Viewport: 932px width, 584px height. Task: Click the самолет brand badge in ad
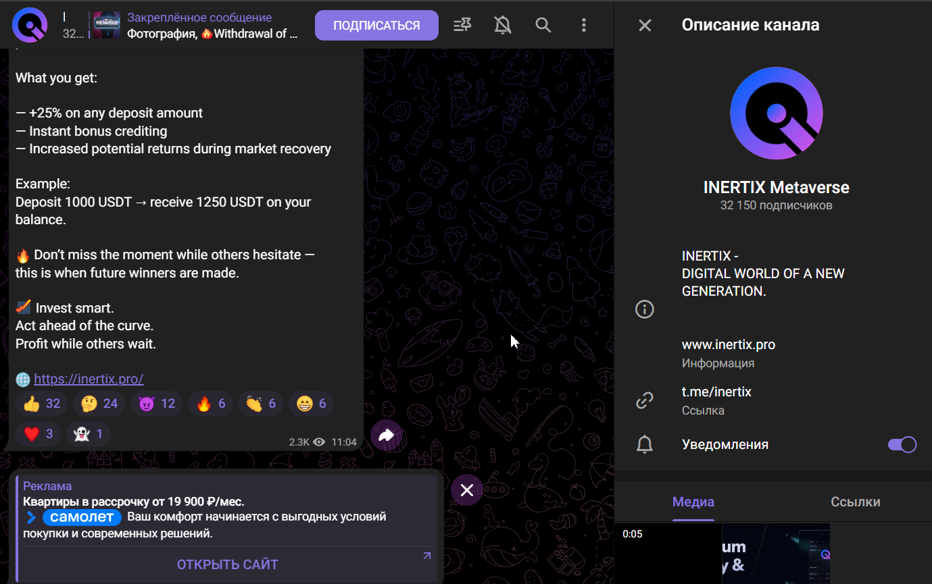[x=82, y=517]
